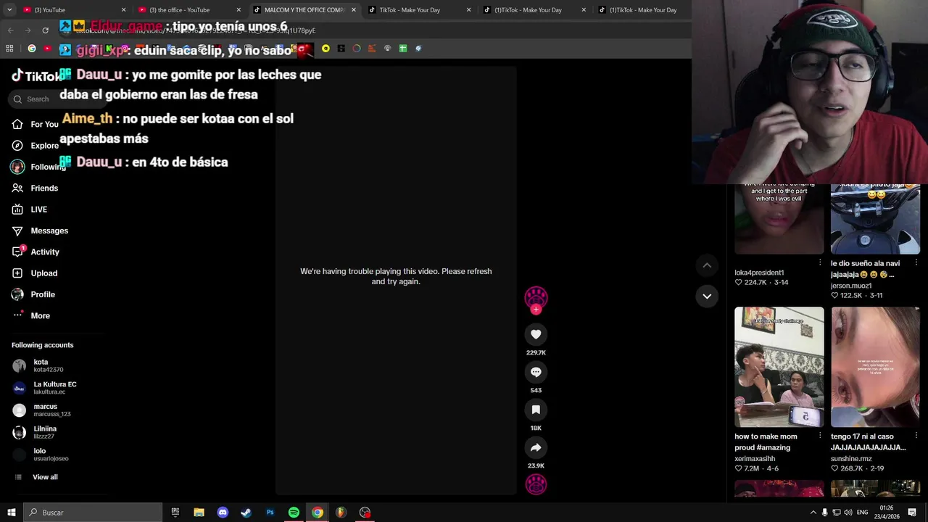Open Lilniina account in following list
Screen dimensions: 928x522
pyautogui.click(x=35, y=432)
